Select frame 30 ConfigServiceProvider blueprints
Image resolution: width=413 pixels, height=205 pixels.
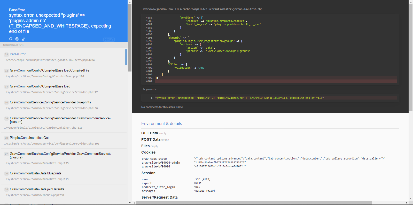(x=64, y=105)
